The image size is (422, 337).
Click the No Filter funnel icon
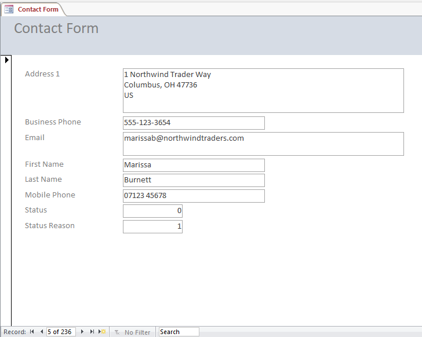coord(117,332)
